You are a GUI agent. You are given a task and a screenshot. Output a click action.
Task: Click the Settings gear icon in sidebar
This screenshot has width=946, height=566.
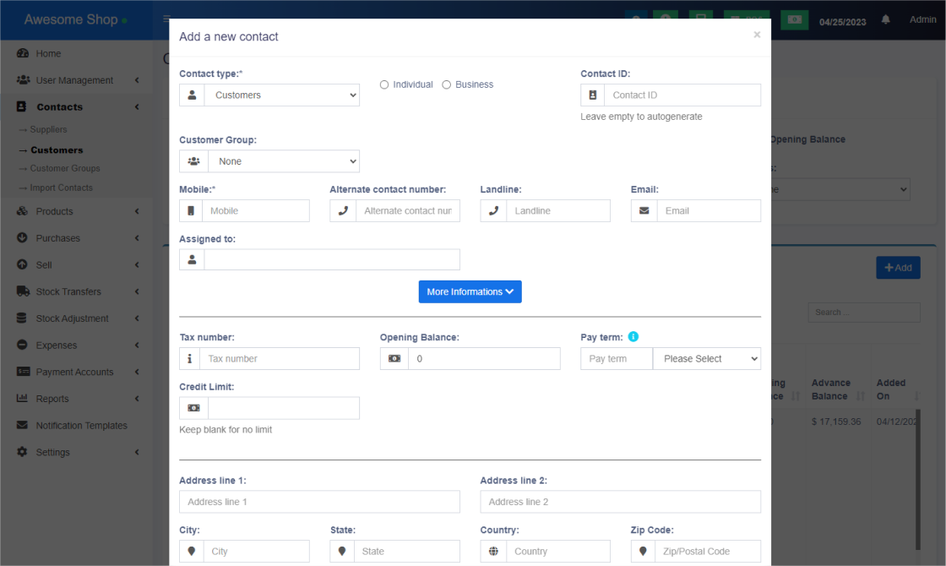coord(22,452)
